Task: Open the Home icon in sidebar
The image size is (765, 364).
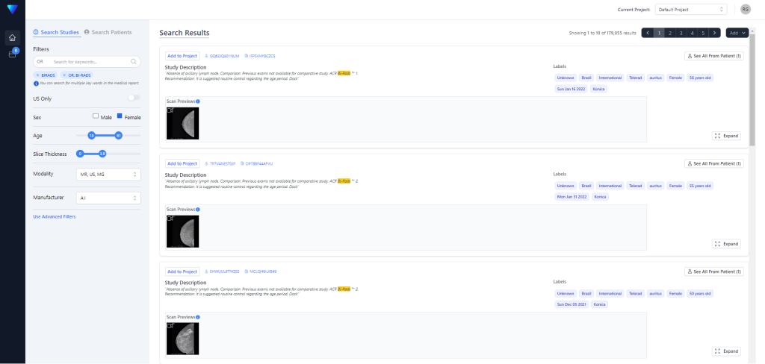Action: point(12,38)
